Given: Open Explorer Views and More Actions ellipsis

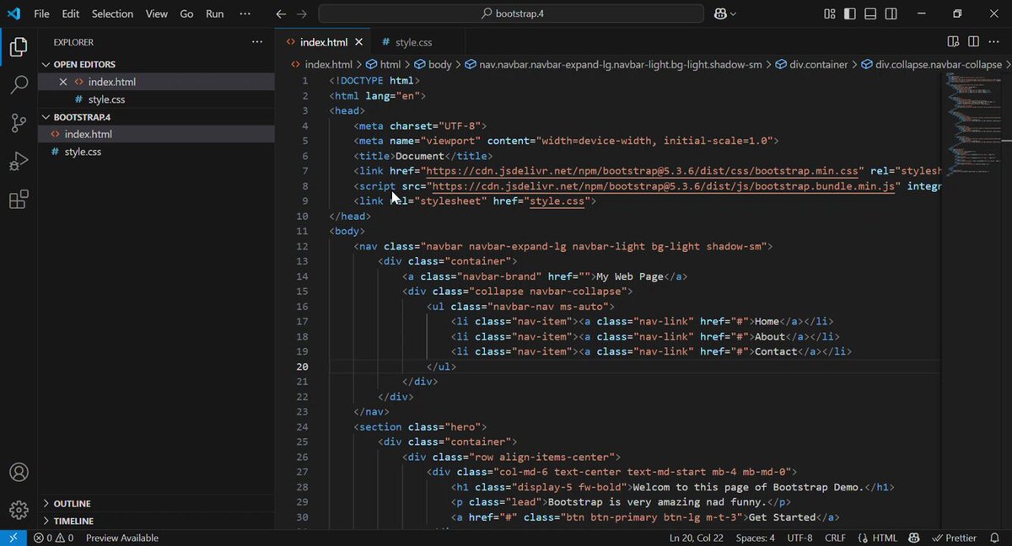Looking at the screenshot, I should [x=257, y=42].
